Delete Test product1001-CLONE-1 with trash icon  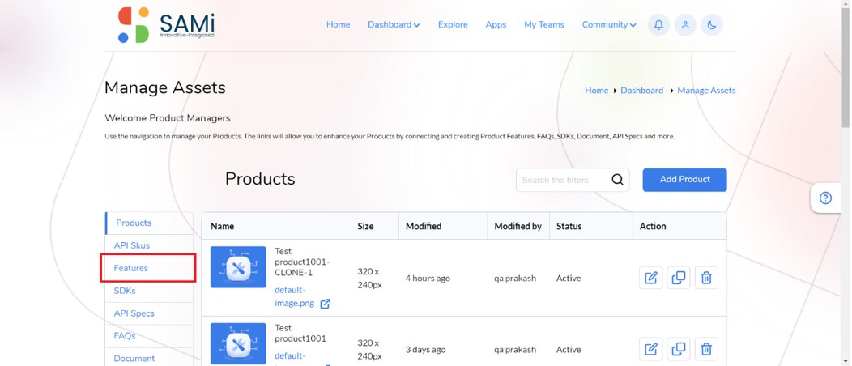[706, 278]
